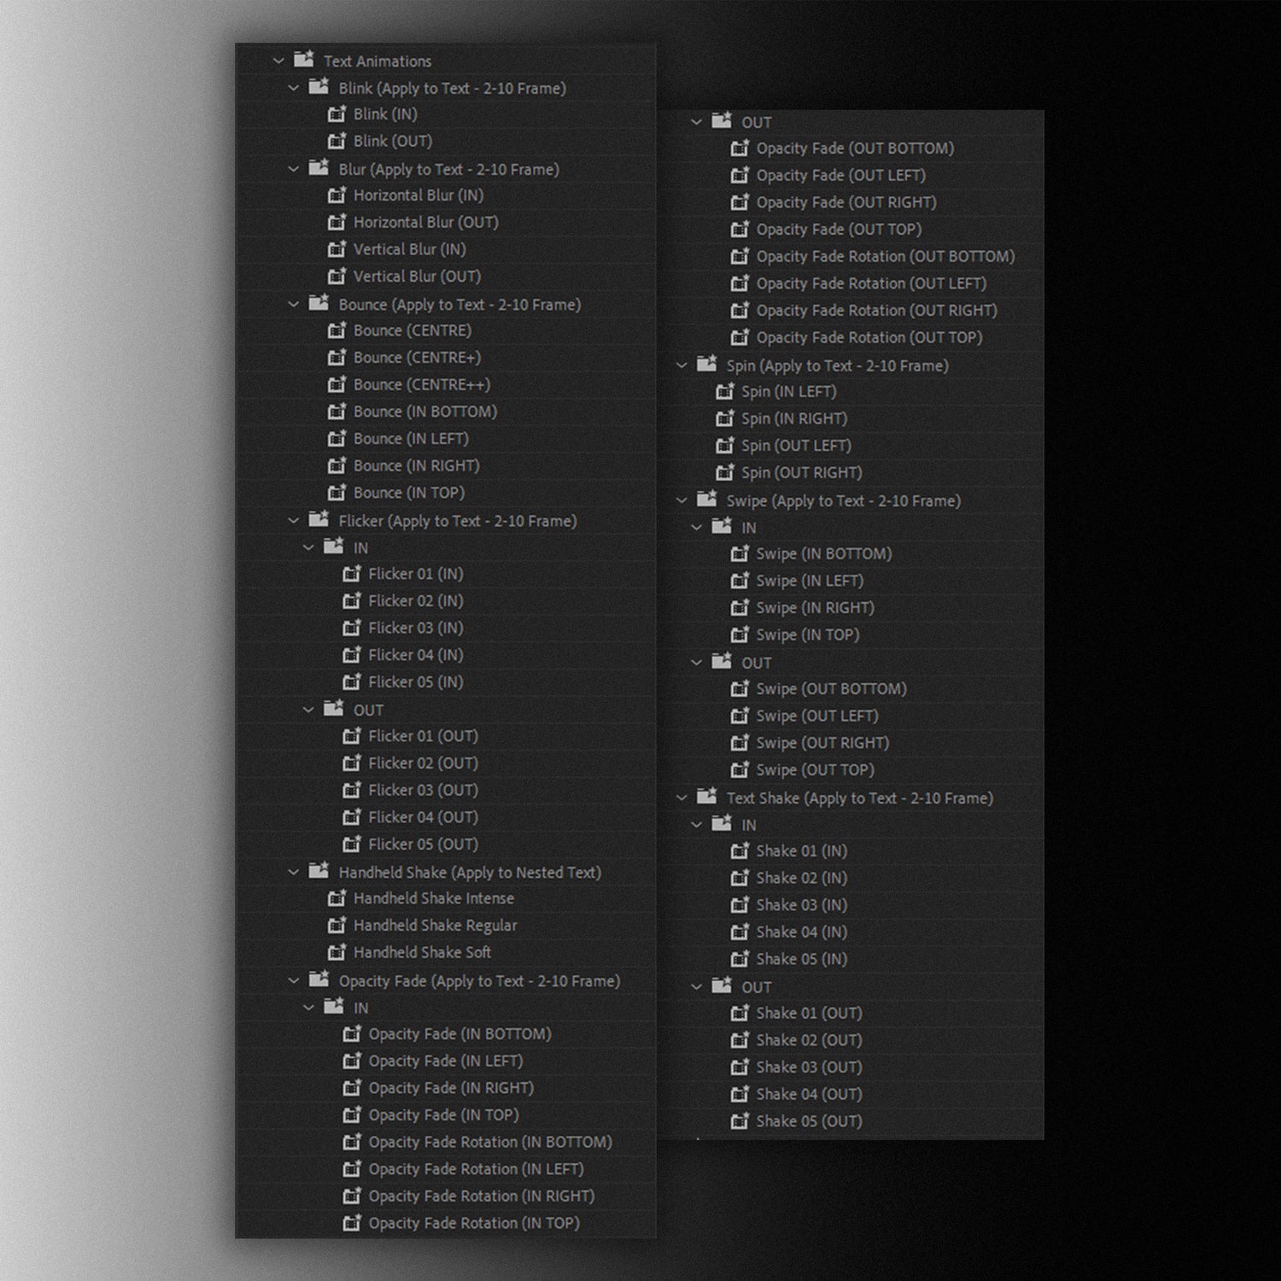1281x1281 pixels.
Task: Click the Horizontal Blur (OUT) preset icon
Action: [336, 223]
